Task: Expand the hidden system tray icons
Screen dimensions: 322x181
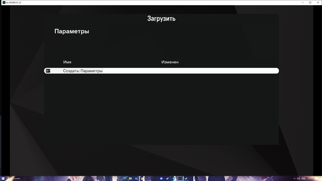Action: (x=295, y=179)
